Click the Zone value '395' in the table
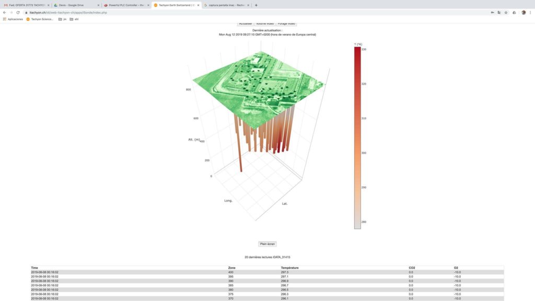Screen dimensions: 535x301 (230, 277)
